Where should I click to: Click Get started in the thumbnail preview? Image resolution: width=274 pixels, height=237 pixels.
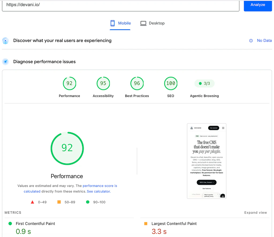point(214,128)
